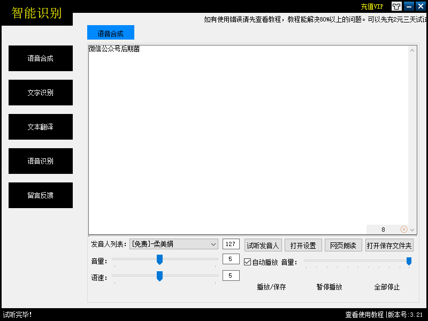Click the shirt-shaped skin change icon
The width and height of the screenshot is (428, 321).
click(396, 6)
